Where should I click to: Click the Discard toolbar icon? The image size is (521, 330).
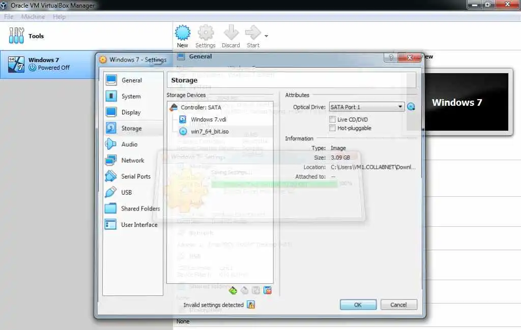[x=231, y=33]
